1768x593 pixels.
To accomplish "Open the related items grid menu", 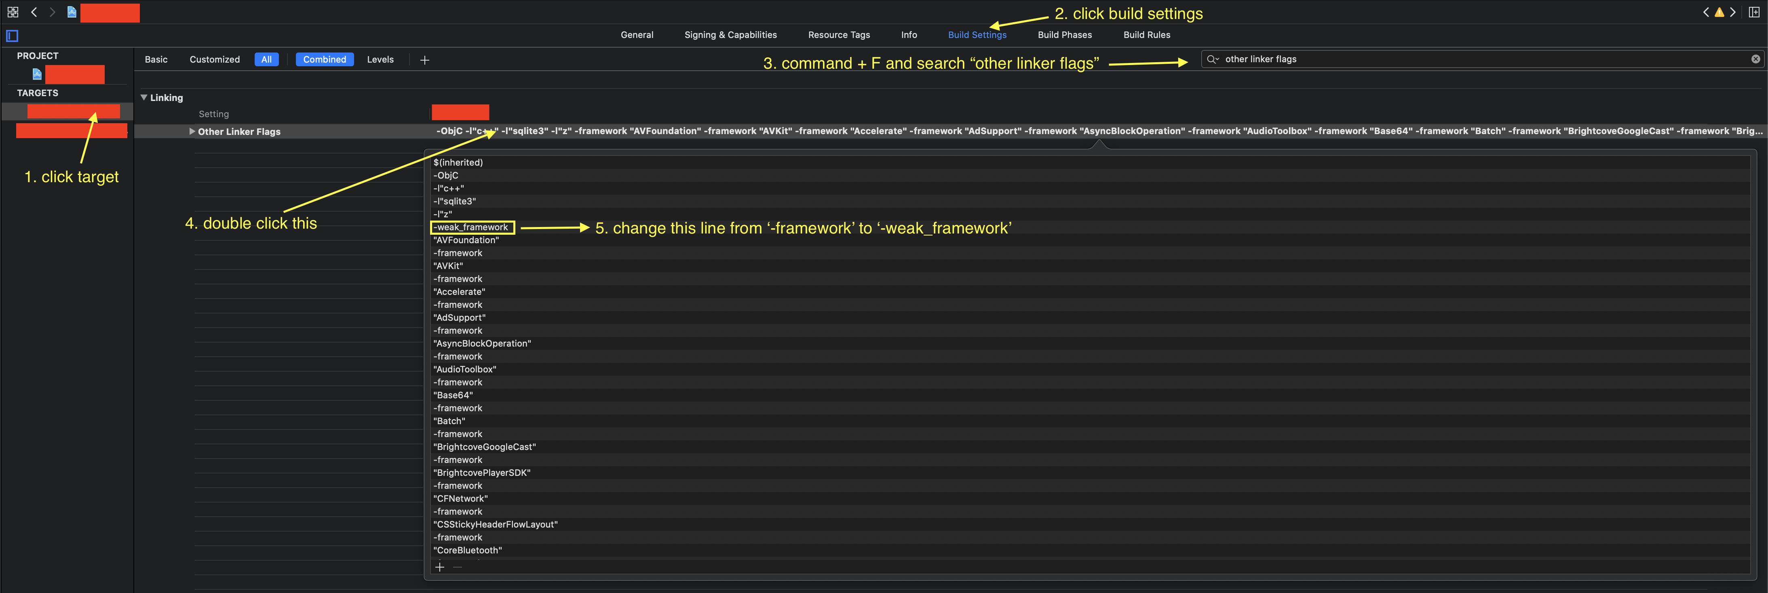I will (13, 12).
